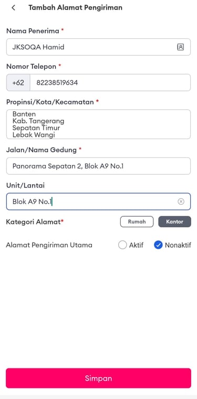
Task: Choose Rumah as address category
Action: 137,222
